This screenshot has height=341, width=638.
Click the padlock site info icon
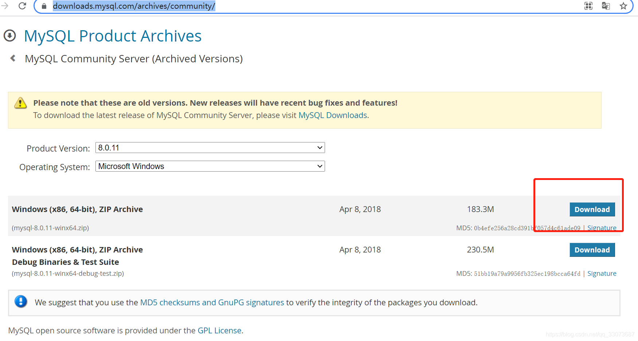(x=44, y=6)
